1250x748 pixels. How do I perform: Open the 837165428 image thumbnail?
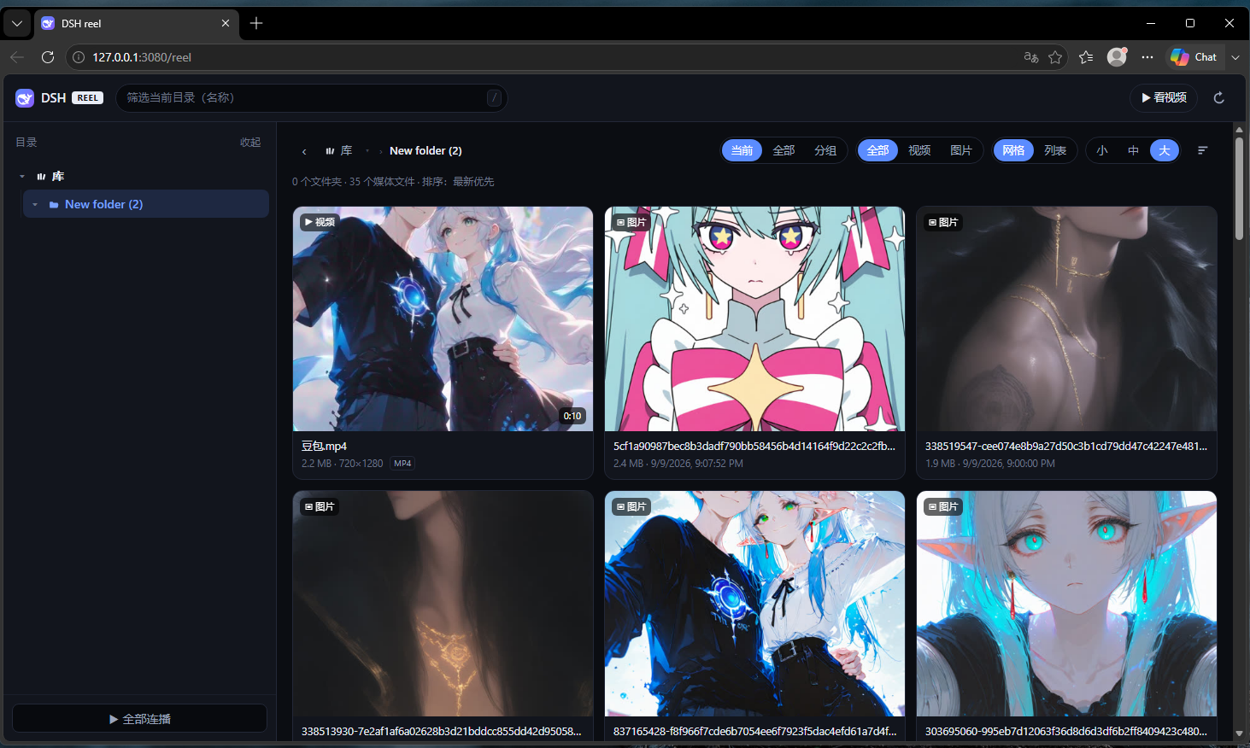(x=754, y=604)
